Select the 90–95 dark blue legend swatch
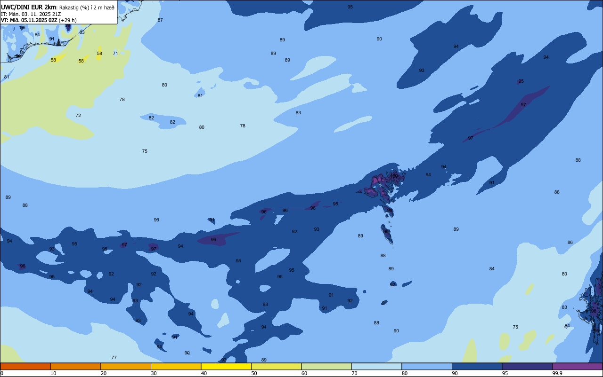603x377 pixels. 477,366
